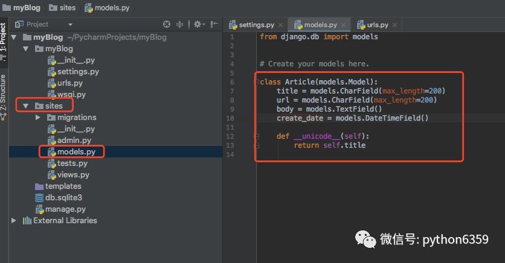505x263 pixels.
Task: Select tests.py in the project tree
Action: [x=72, y=163]
